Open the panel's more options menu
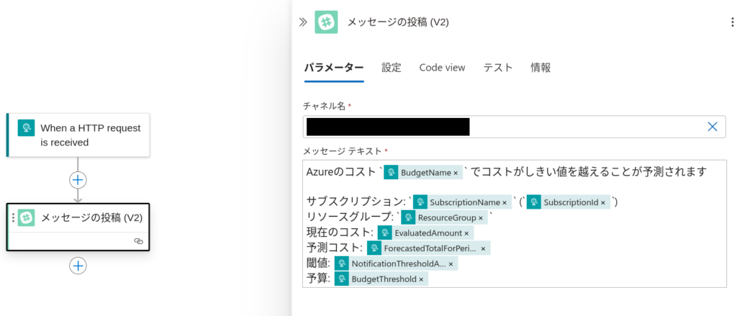The height and width of the screenshot is (316, 737). pyautogui.click(x=732, y=22)
